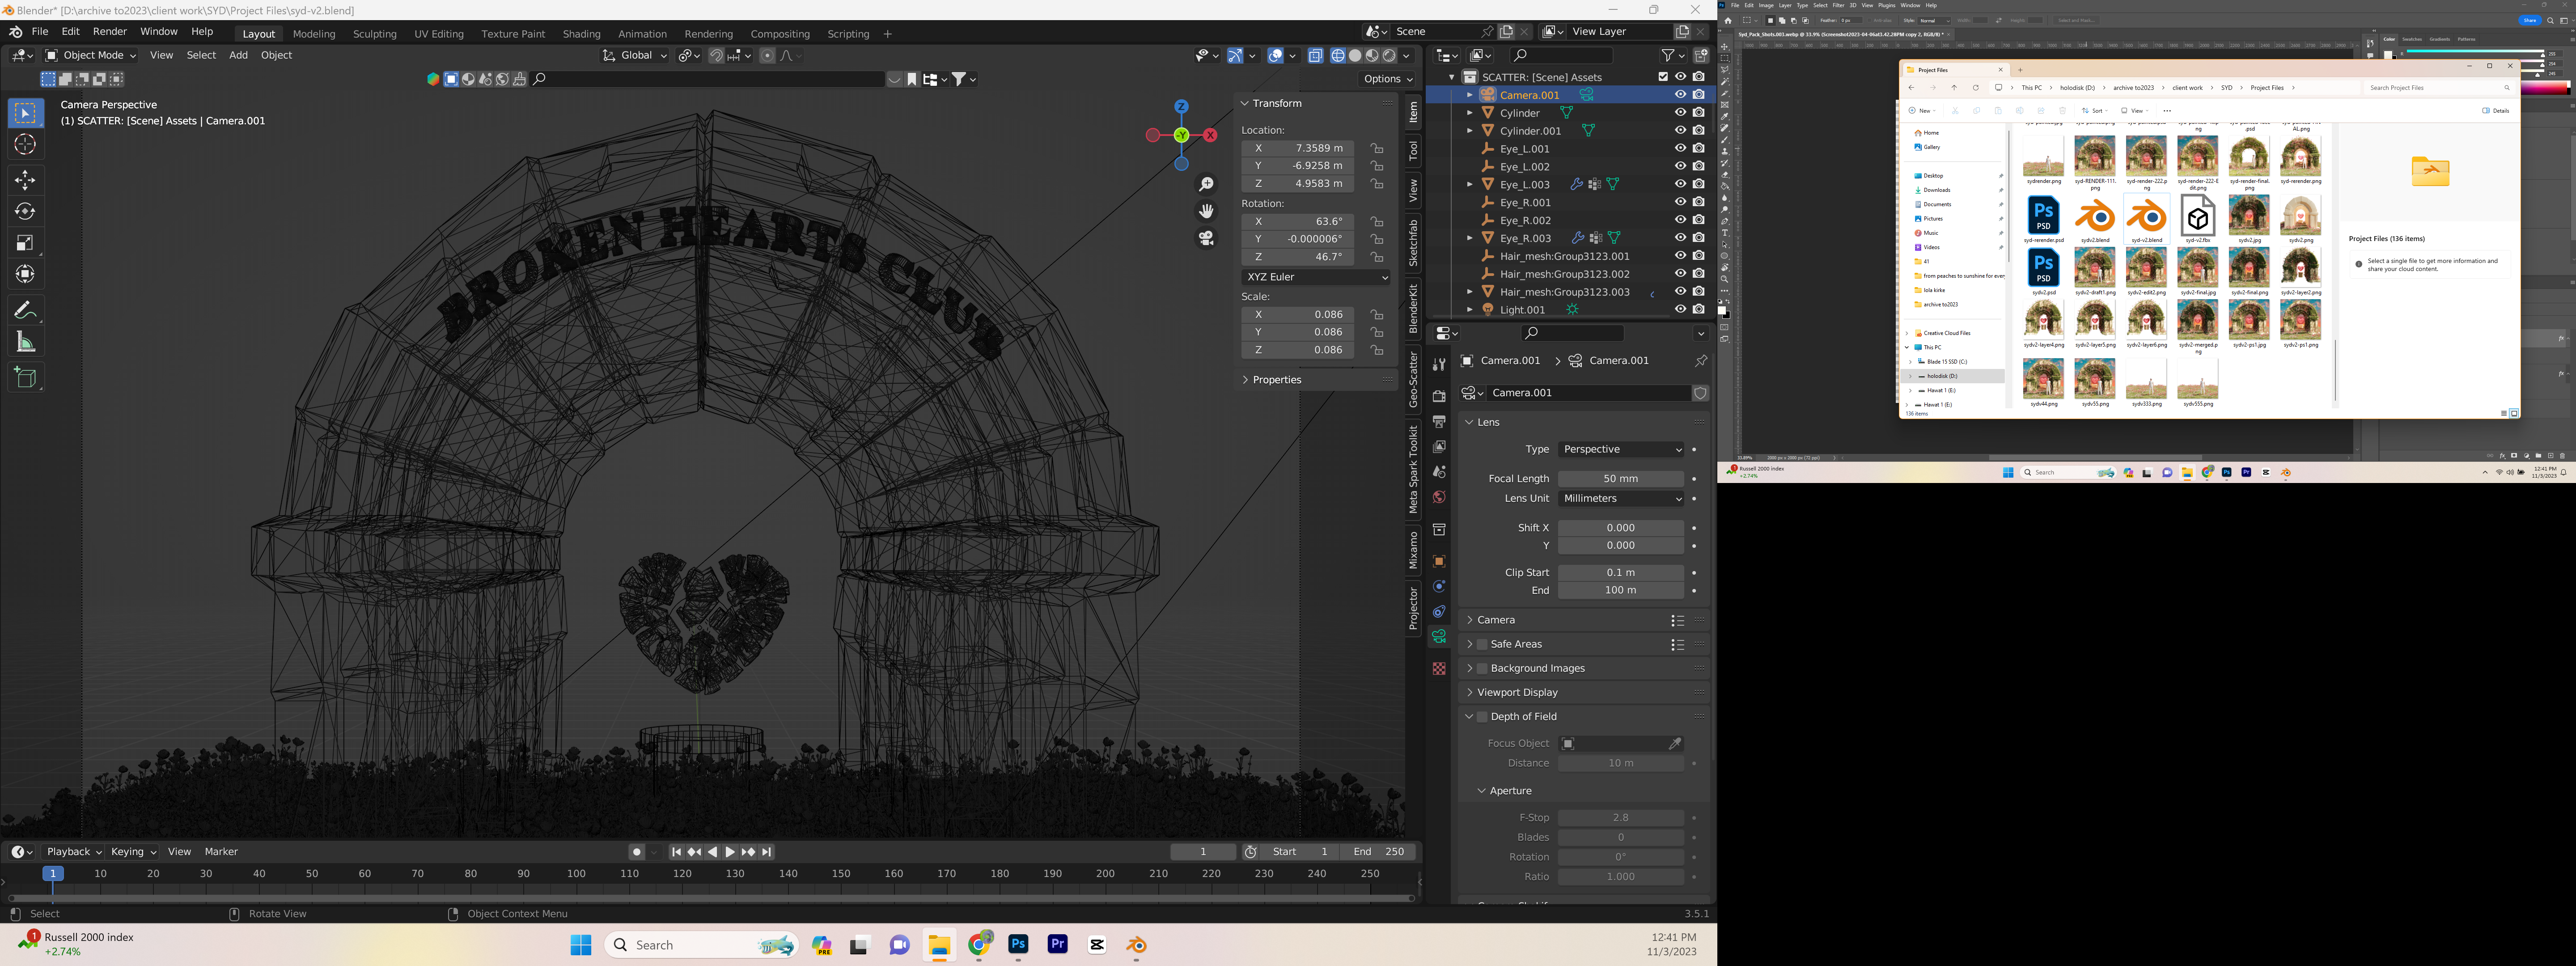2576x966 pixels.
Task: Open Blender from the left taskbar
Action: [1136, 945]
